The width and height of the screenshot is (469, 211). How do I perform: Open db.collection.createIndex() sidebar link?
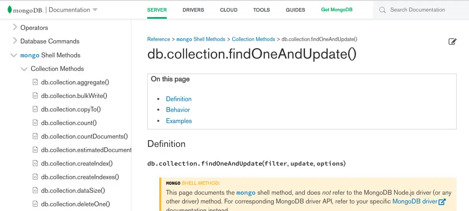[x=77, y=164]
